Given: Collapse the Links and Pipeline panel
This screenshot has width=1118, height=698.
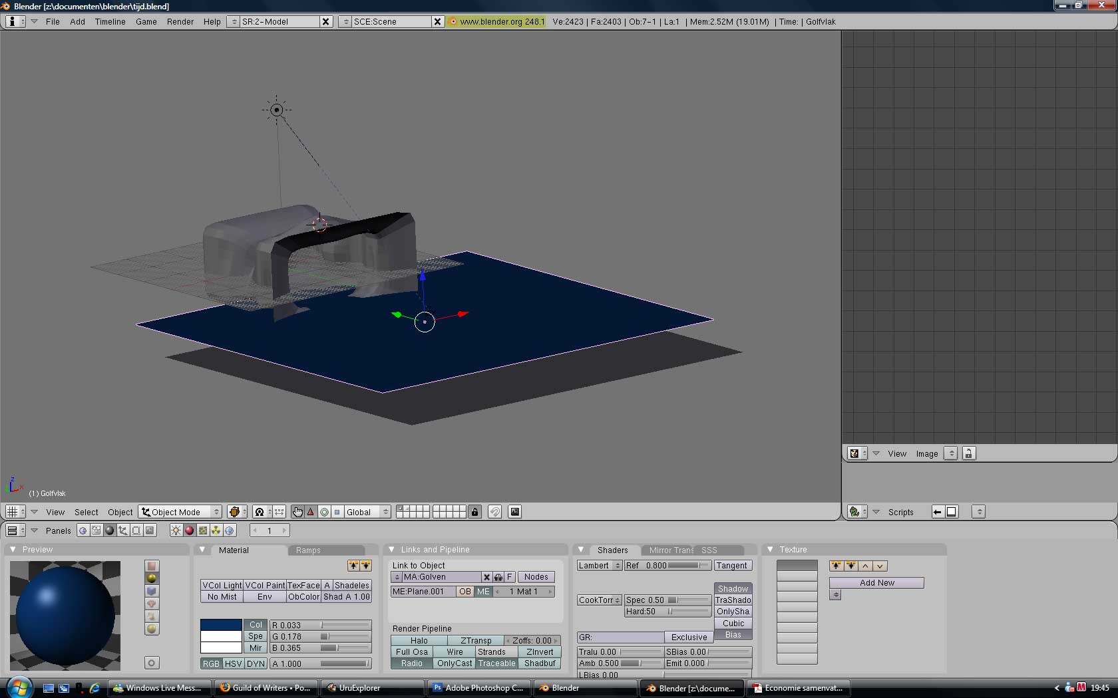Looking at the screenshot, I should pos(391,550).
